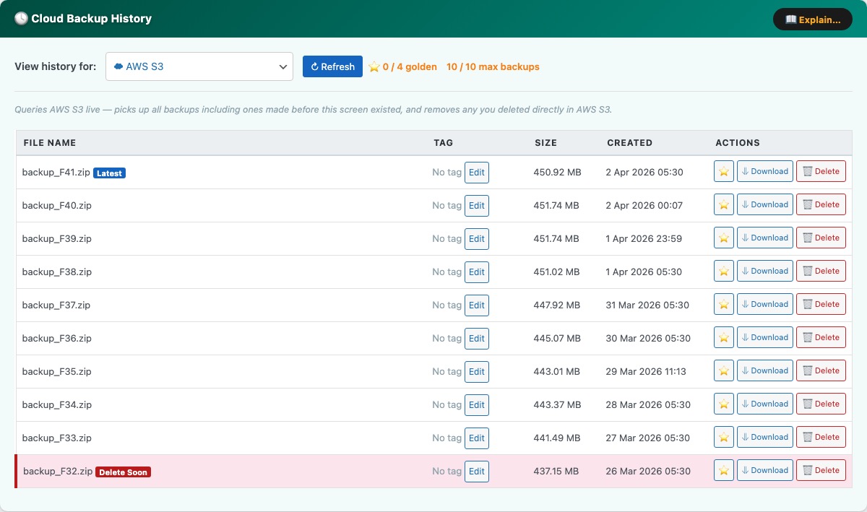The height and width of the screenshot is (512, 867).
Task: Download backup_F37.zip from the list
Action: pyautogui.click(x=764, y=304)
